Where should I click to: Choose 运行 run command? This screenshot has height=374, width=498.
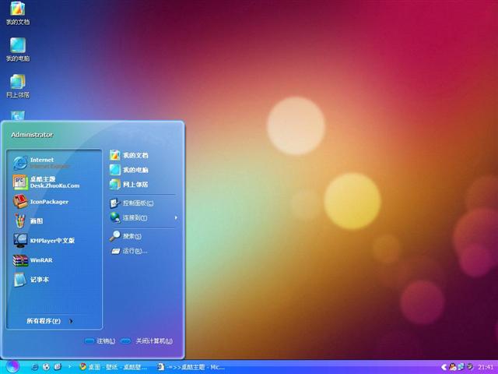click(134, 251)
